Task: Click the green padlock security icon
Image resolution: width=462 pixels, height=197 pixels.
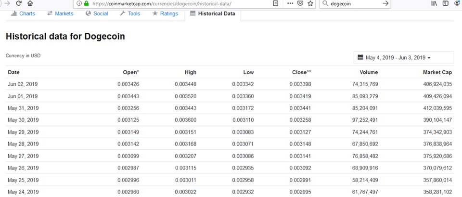Action: (86, 3)
